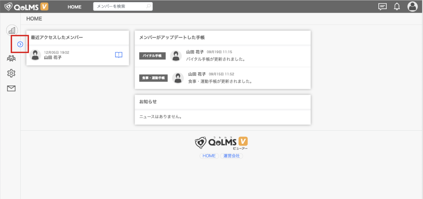Screen dimensions: 423x199
Task: Open the notebook book icon for 山田 花子
Action: (119, 55)
